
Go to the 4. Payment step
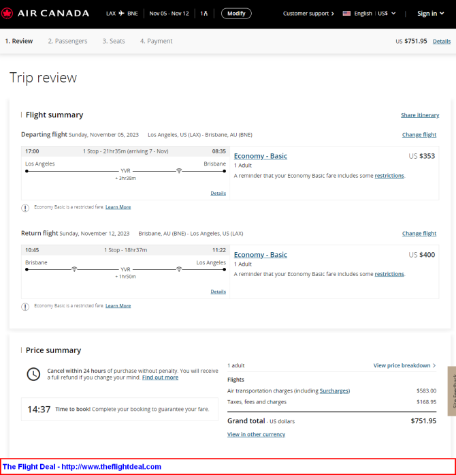[x=156, y=41]
